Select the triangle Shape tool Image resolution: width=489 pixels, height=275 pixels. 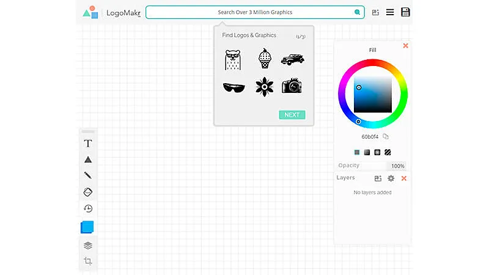(88, 159)
